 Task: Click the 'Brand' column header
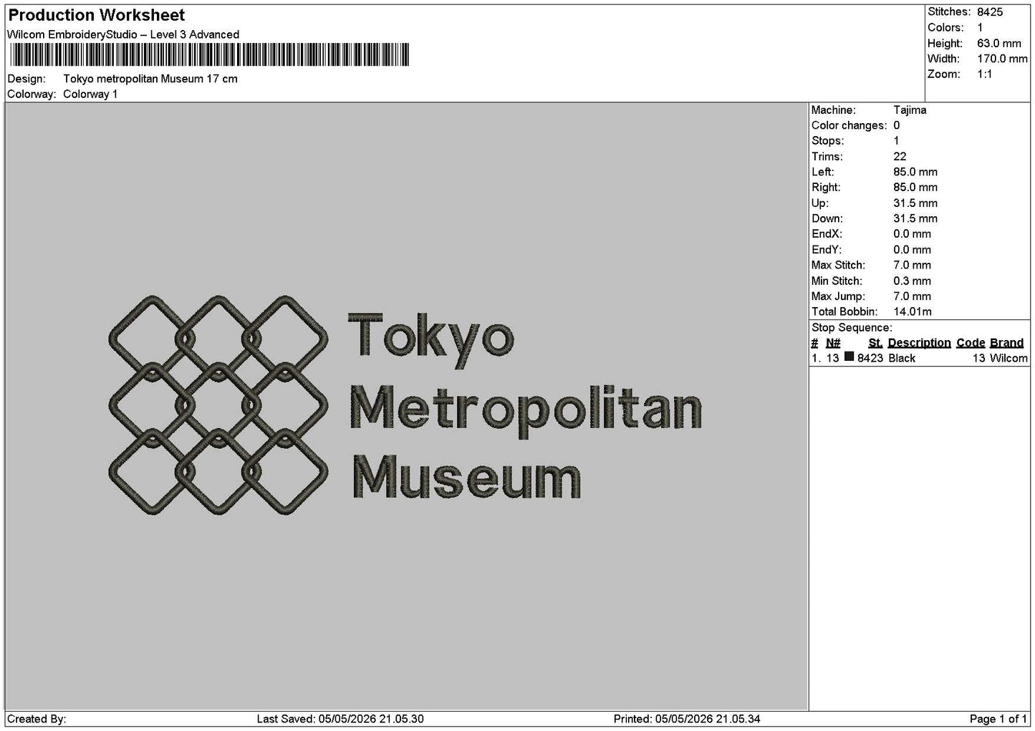pyautogui.click(x=1006, y=343)
